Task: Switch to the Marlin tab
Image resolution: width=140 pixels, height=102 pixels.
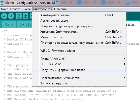Action: pos(9,25)
